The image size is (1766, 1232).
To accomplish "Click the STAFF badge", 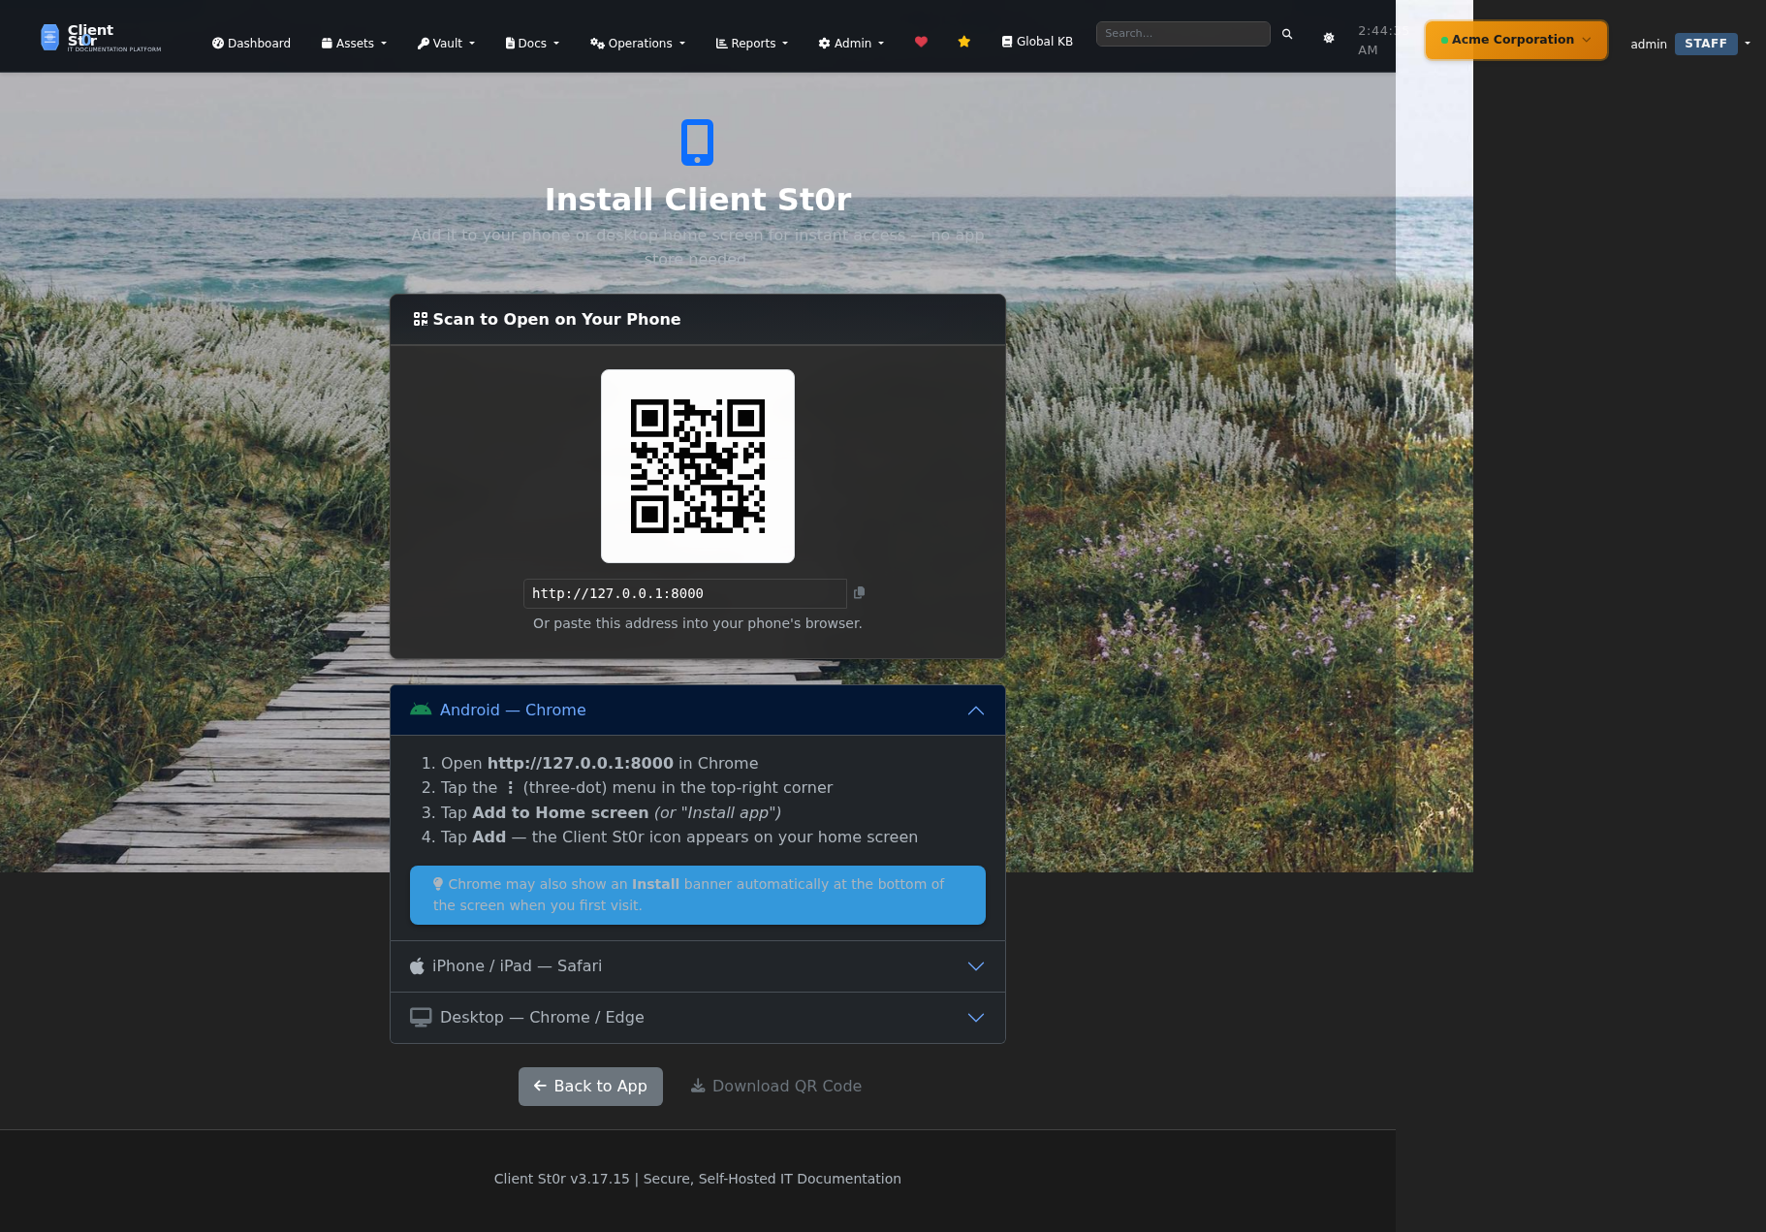I will tap(1706, 44).
